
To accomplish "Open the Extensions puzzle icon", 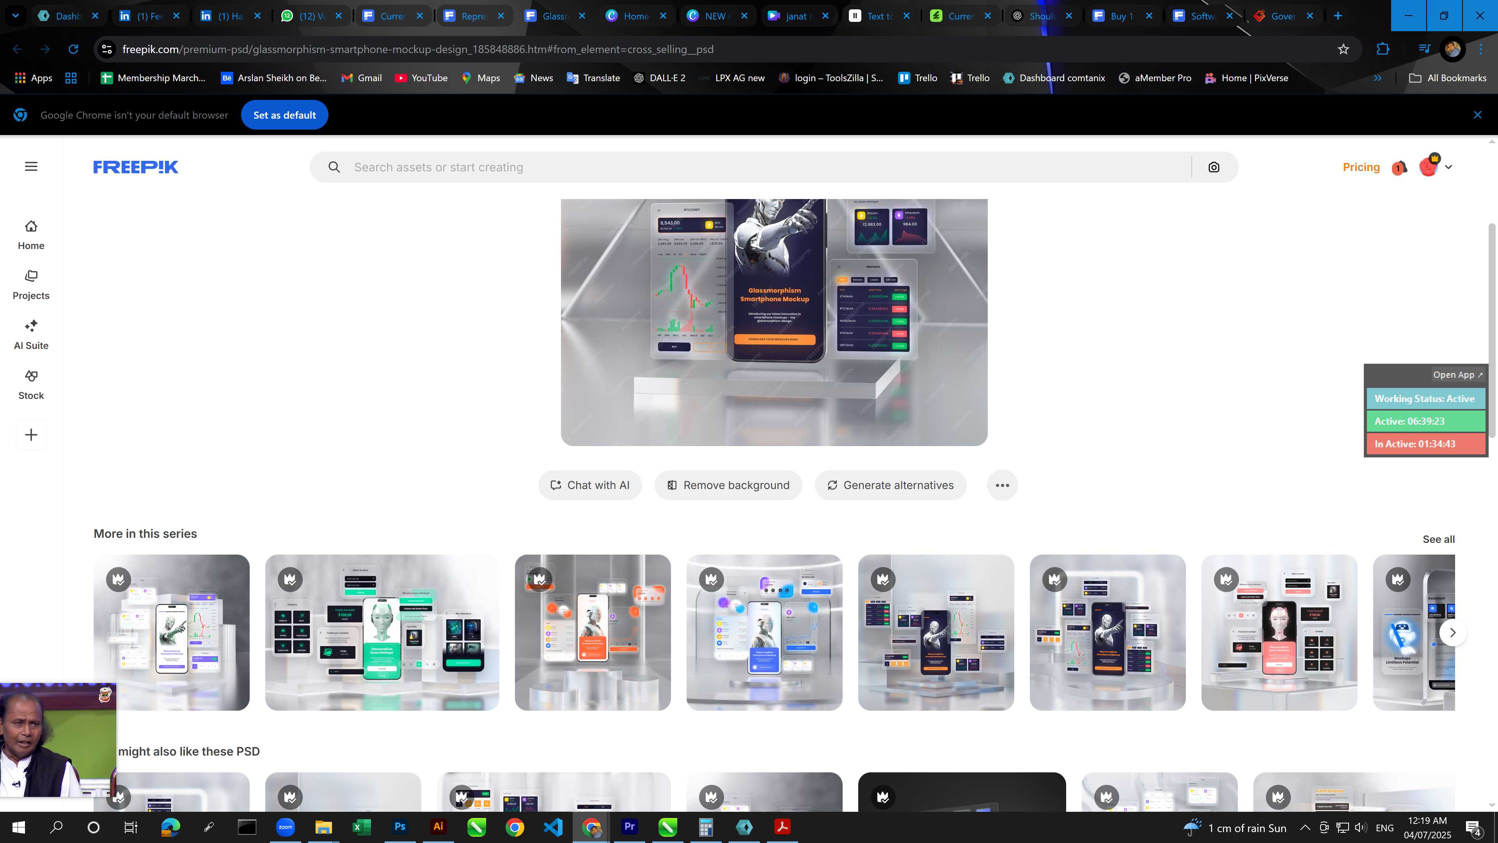I will [x=1383, y=50].
